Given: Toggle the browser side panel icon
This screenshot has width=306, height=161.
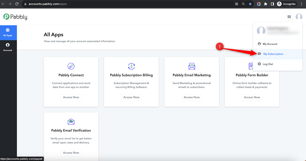Looking at the screenshot, I should (x=272, y=4).
